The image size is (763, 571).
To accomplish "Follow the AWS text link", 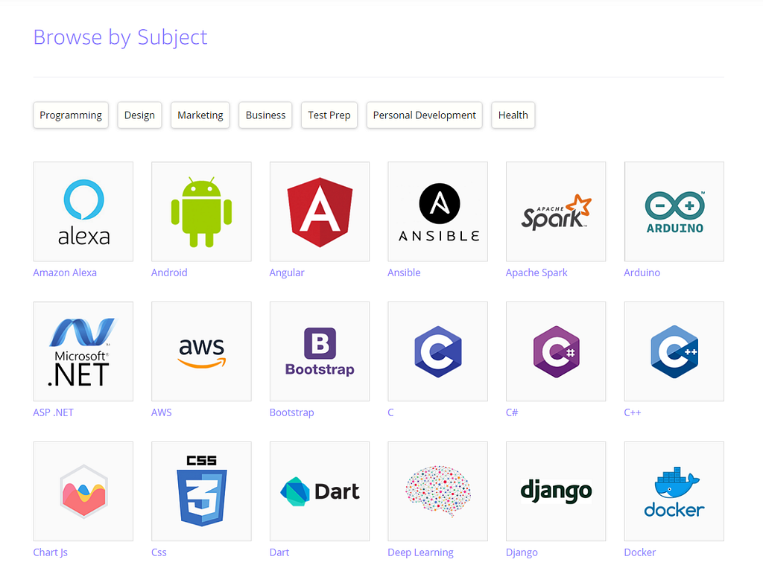I will [x=162, y=412].
